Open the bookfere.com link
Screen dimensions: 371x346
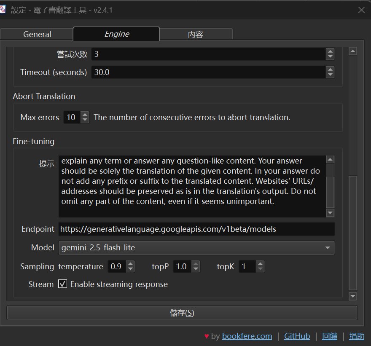(247, 336)
